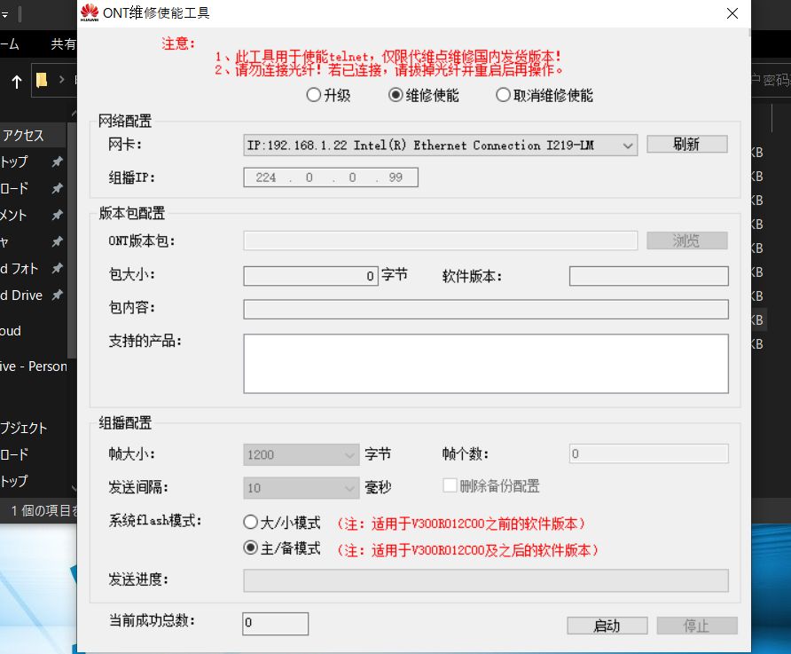
Task: Switch to the 共有 tab in Explorer
Action: 62,43
